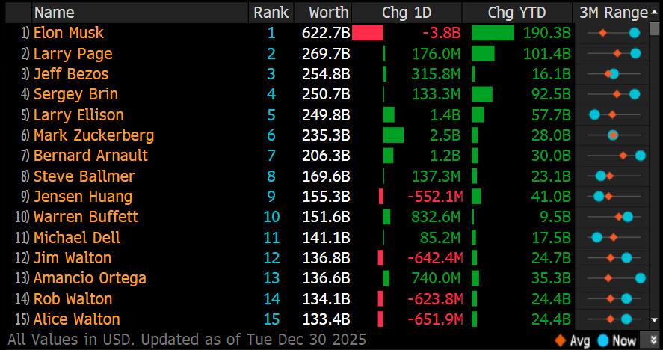
Task: Click the green Chg 1D bar for Mark Zuckerberg
Action: pyautogui.click(x=393, y=135)
